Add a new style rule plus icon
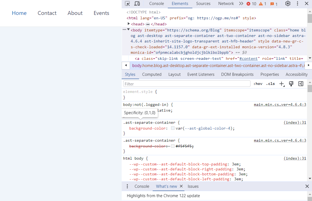This screenshot has height=201, width=312. pos(282,84)
